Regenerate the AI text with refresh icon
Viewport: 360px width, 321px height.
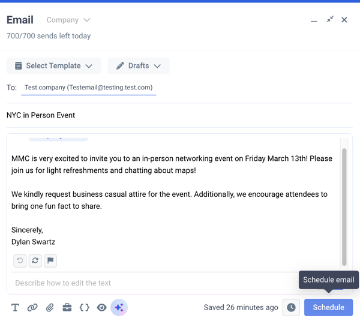(x=35, y=260)
